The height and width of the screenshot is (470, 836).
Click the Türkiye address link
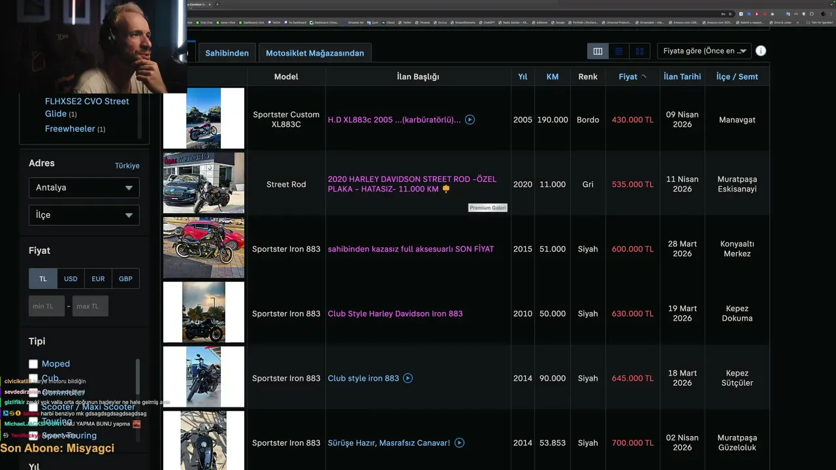(x=127, y=166)
